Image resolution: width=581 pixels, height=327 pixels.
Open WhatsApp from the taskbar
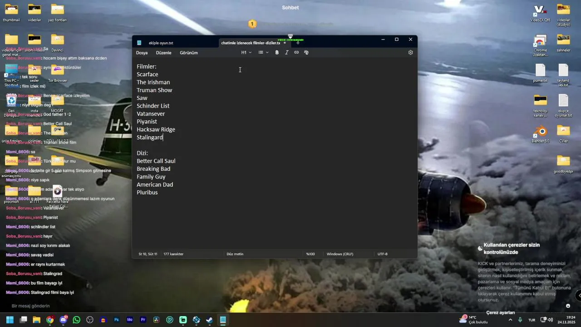point(76,320)
